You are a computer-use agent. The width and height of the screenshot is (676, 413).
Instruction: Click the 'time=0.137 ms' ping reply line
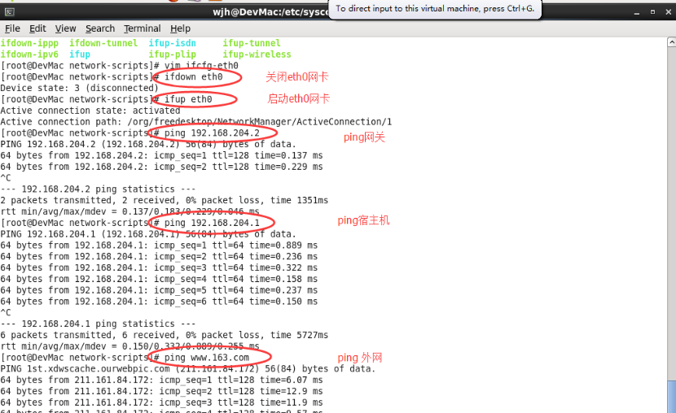161,155
